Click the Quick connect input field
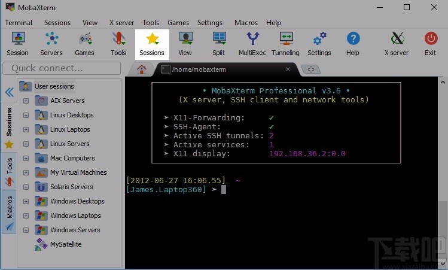This screenshot has height=270, width=448. tap(62, 68)
